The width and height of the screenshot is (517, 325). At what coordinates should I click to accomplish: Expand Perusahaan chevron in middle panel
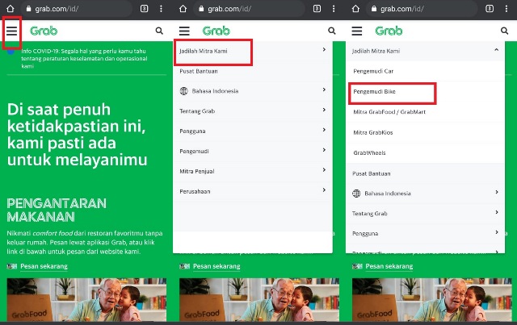click(324, 190)
